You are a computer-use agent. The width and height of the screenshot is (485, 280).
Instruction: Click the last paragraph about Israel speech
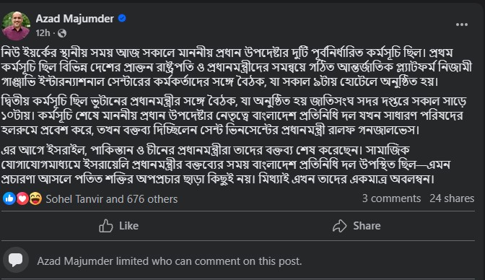coord(225,165)
